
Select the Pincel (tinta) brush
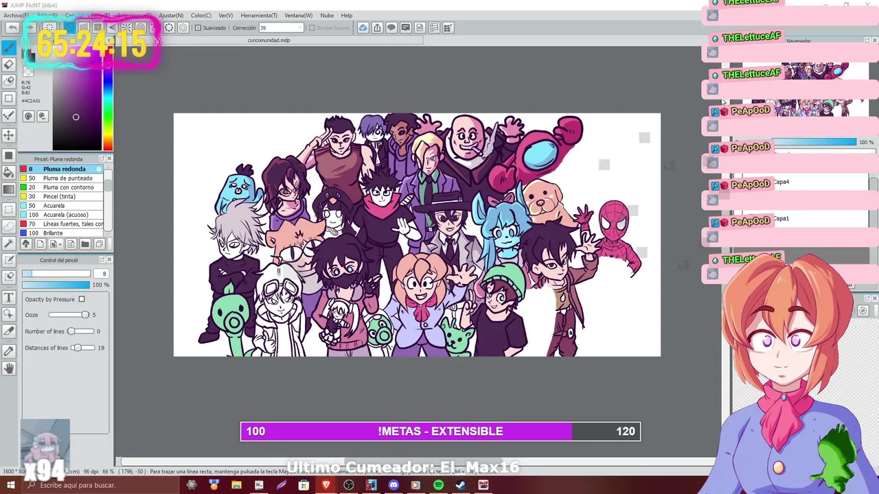click(x=61, y=196)
